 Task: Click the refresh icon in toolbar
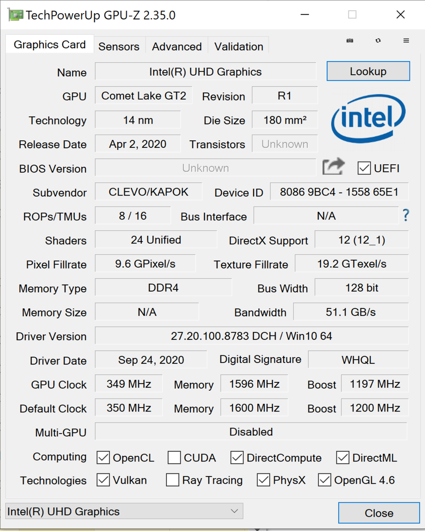pos(378,40)
